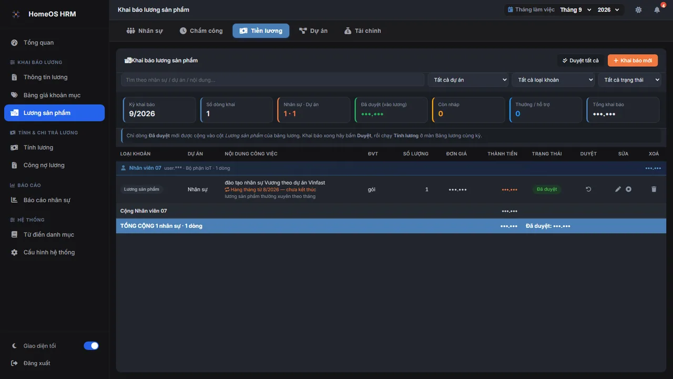
Task: Click the Từ điển danh mục book icon
Action: (x=14, y=235)
